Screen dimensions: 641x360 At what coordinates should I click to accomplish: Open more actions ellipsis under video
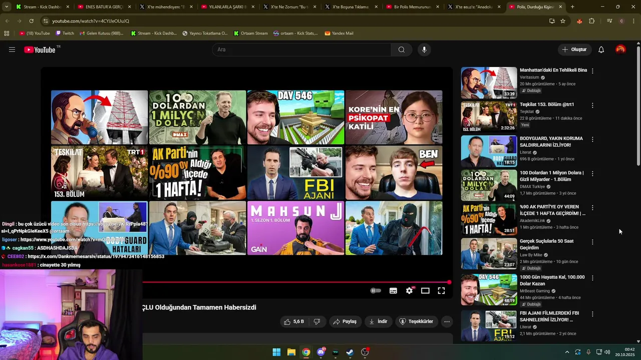(447, 321)
